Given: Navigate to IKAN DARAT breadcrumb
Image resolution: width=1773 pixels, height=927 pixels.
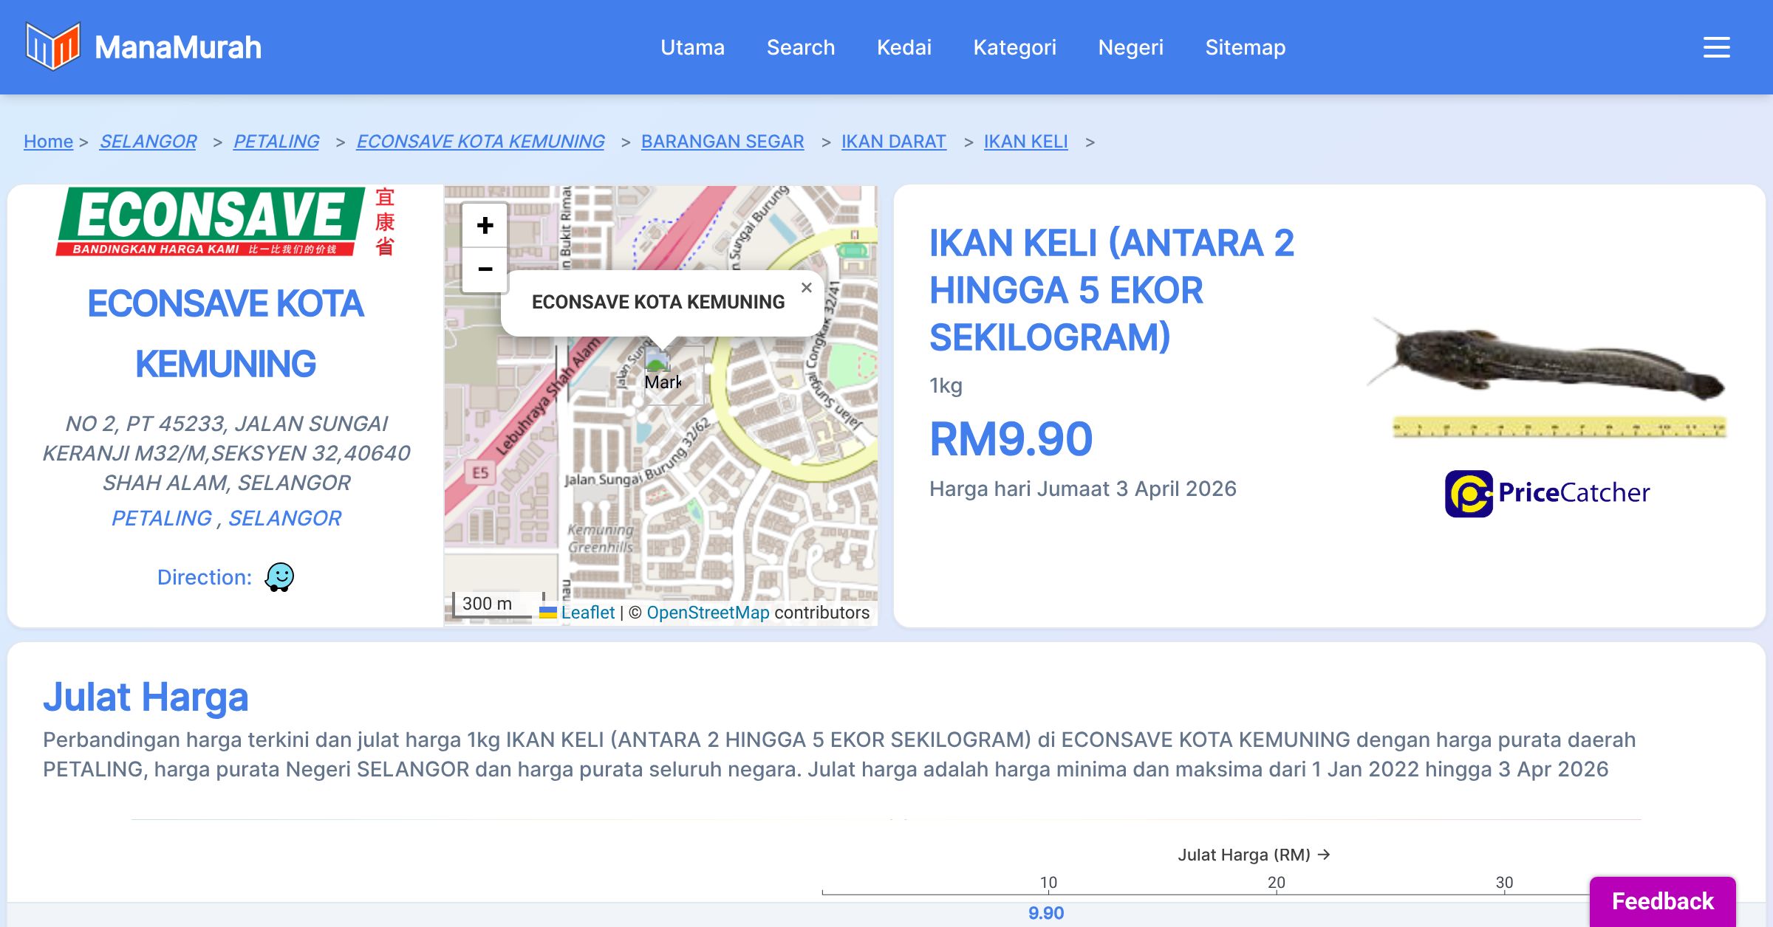Looking at the screenshot, I should [893, 141].
